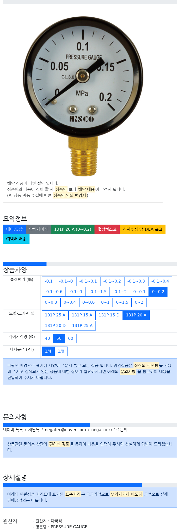Select the 에어,유압 category tag
The height and width of the screenshot is (530, 180).
pos(14,229)
